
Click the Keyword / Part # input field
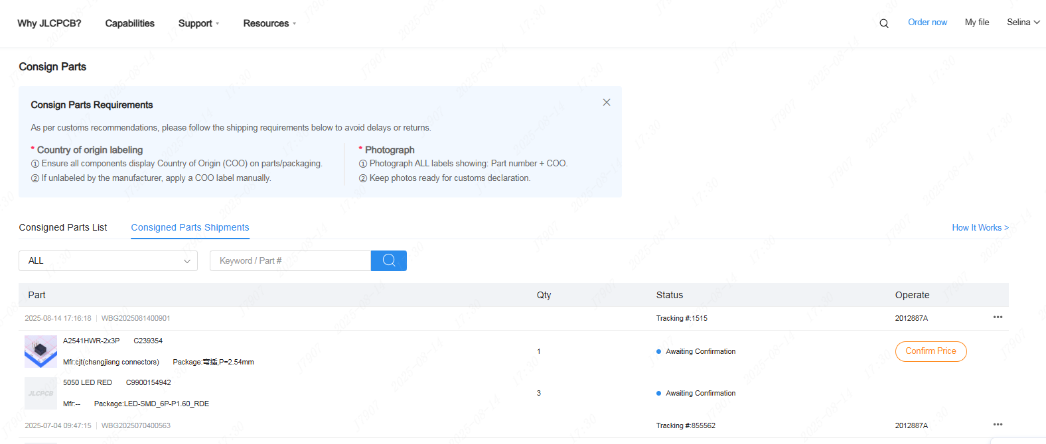pyautogui.click(x=290, y=260)
